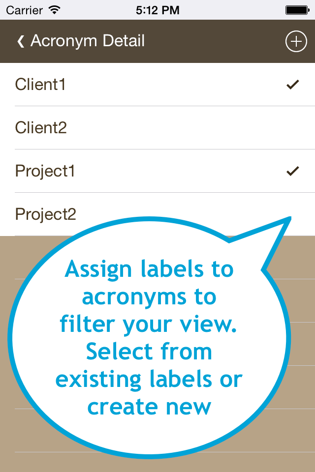Click the Wi-Fi signal icon in status bar
Screen dimensions: 315x472
click(x=55, y=9)
